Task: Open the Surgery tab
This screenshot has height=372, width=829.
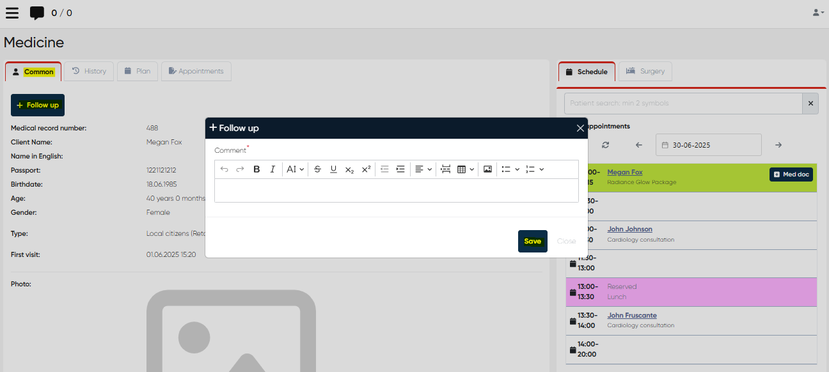Action: coord(645,71)
